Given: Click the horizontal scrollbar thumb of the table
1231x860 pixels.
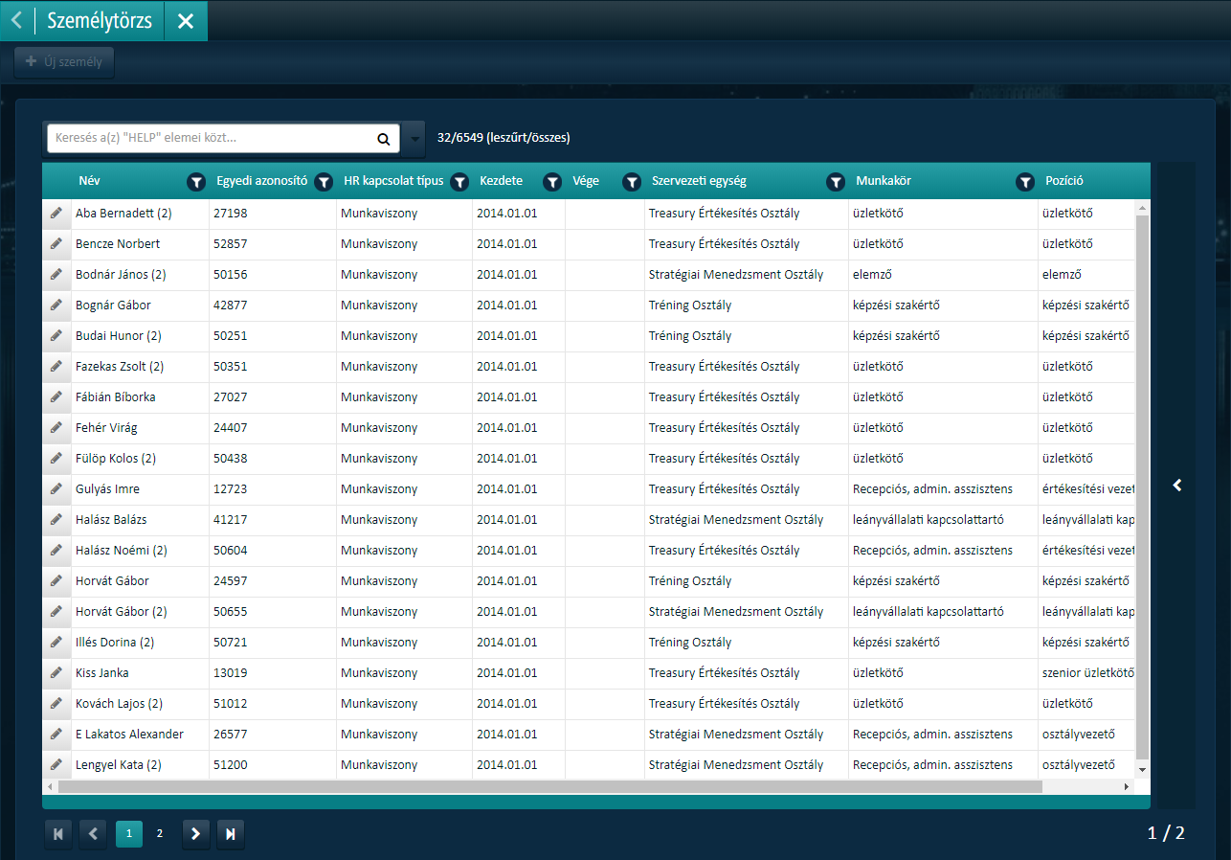Looking at the screenshot, I should [x=549, y=786].
